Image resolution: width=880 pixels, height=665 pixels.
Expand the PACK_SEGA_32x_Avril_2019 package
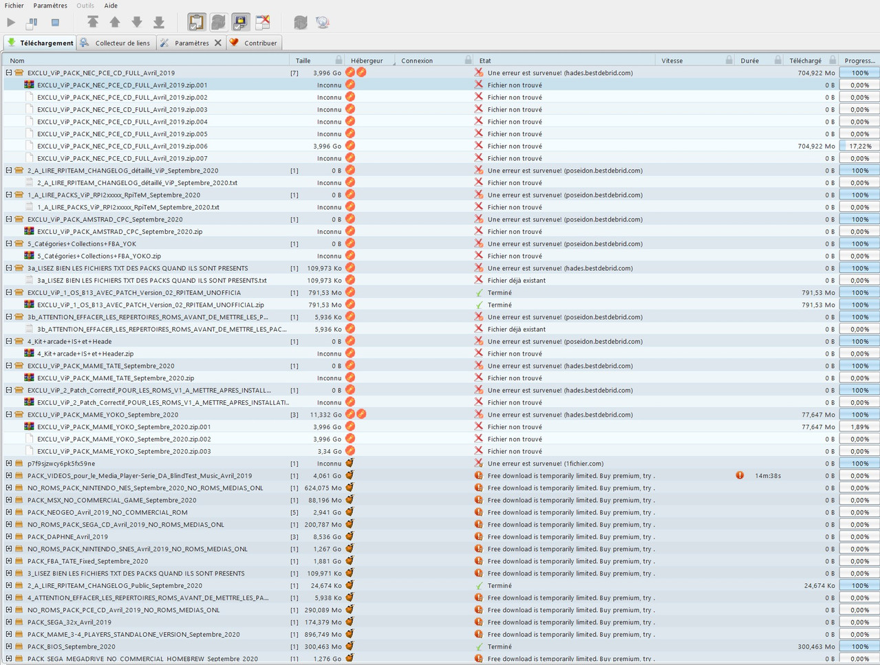coord(9,622)
